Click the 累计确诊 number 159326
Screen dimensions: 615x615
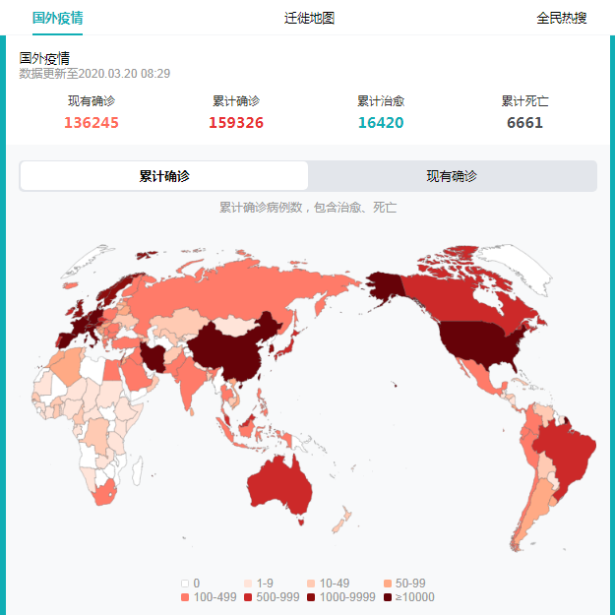click(x=236, y=123)
